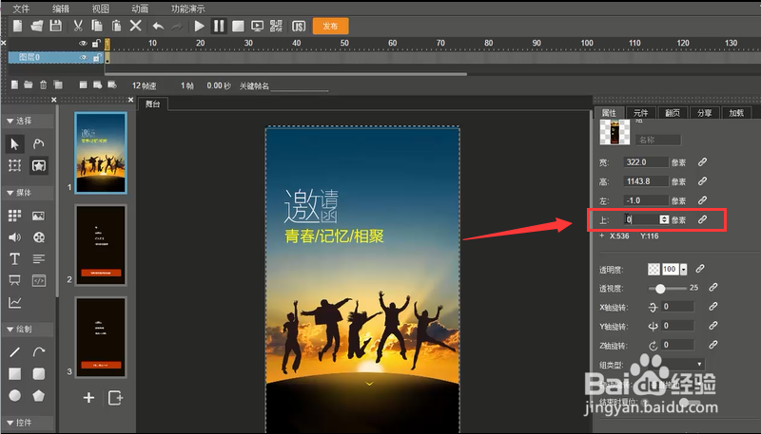Play the animation
Image resolution: width=761 pixels, height=434 pixels.
click(x=199, y=26)
